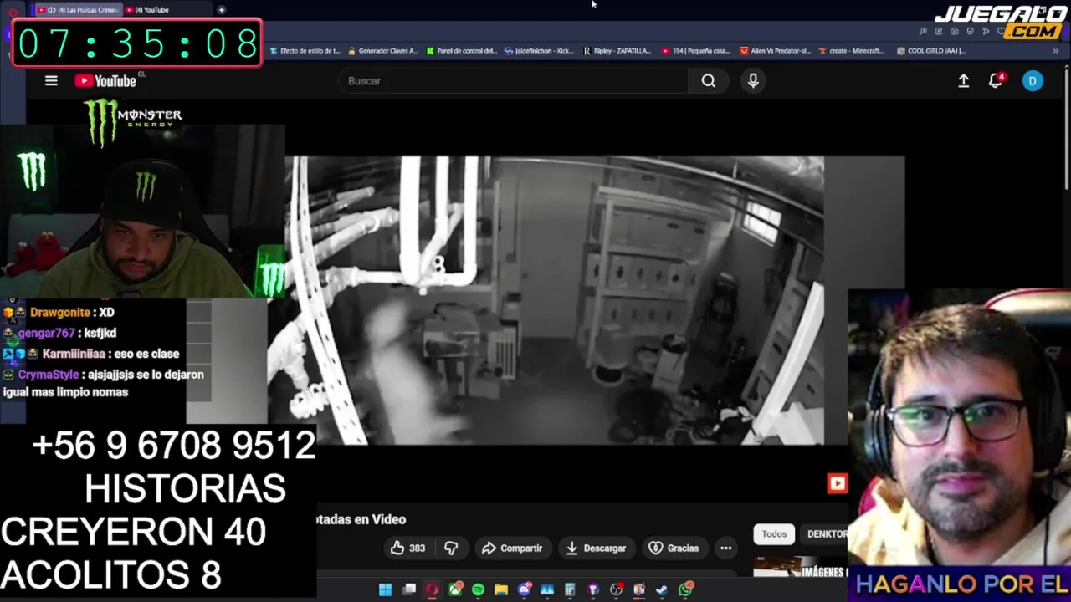Open 'Generador Claves A...' bookmark
This screenshot has height=602, width=1071.
382,51
